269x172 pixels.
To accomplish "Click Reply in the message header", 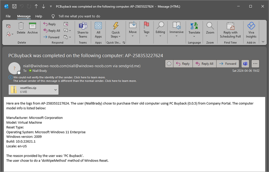I will 183,64.
